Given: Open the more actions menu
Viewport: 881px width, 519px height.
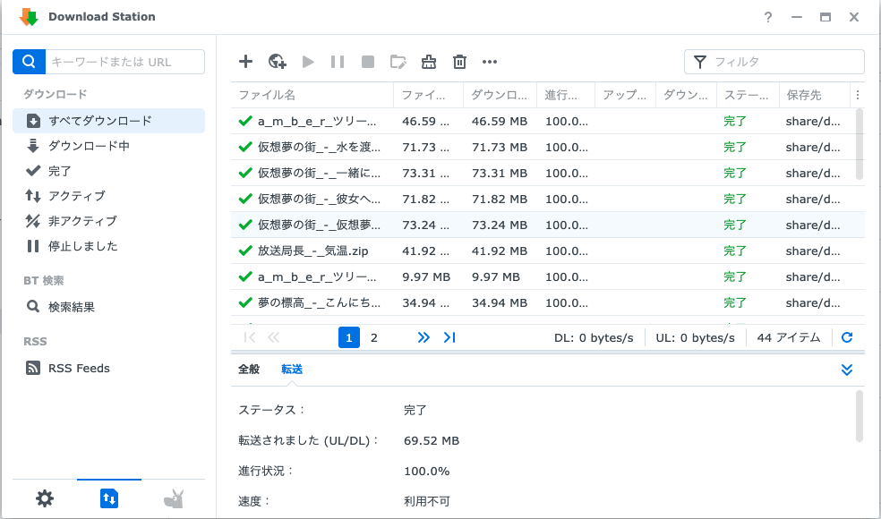Looking at the screenshot, I should [x=490, y=62].
